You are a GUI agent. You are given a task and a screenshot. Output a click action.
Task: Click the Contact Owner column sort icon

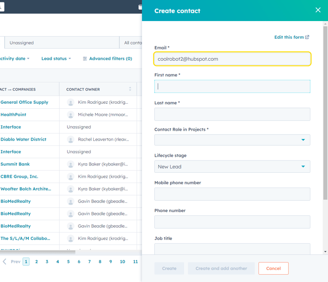pyautogui.click(x=130, y=89)
